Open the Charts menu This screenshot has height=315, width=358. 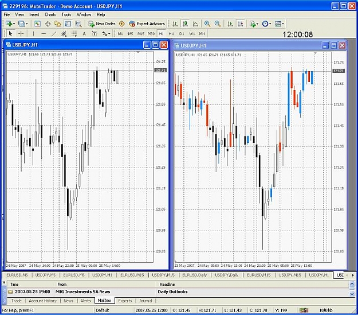[x=50, y=15]
